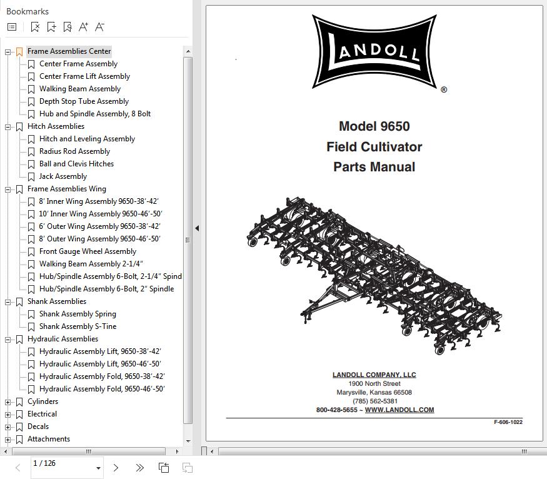Delete the selected bookmark
The height and width of the screenshot is (479, 547).
pos(36,28)
